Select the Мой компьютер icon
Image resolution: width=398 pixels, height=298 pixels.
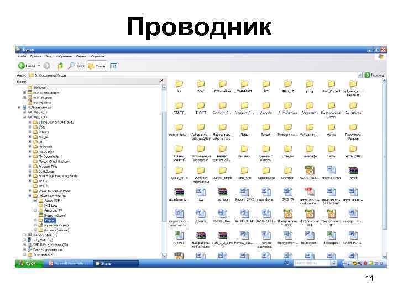click(x=24, y=108)
